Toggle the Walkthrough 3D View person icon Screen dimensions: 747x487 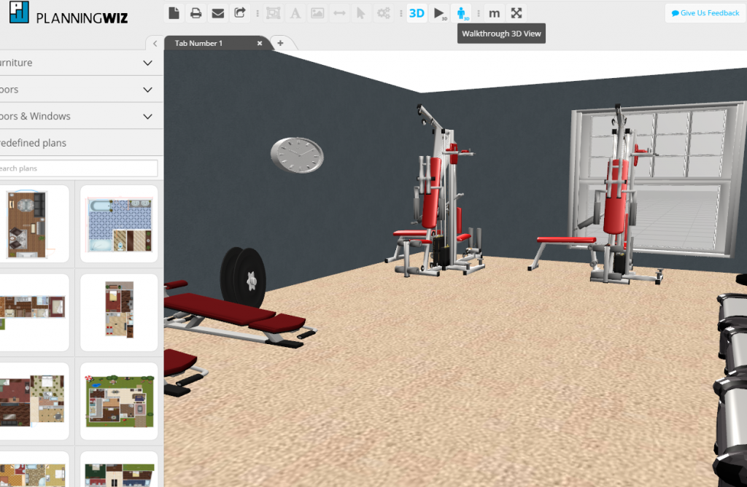(462, 13)
